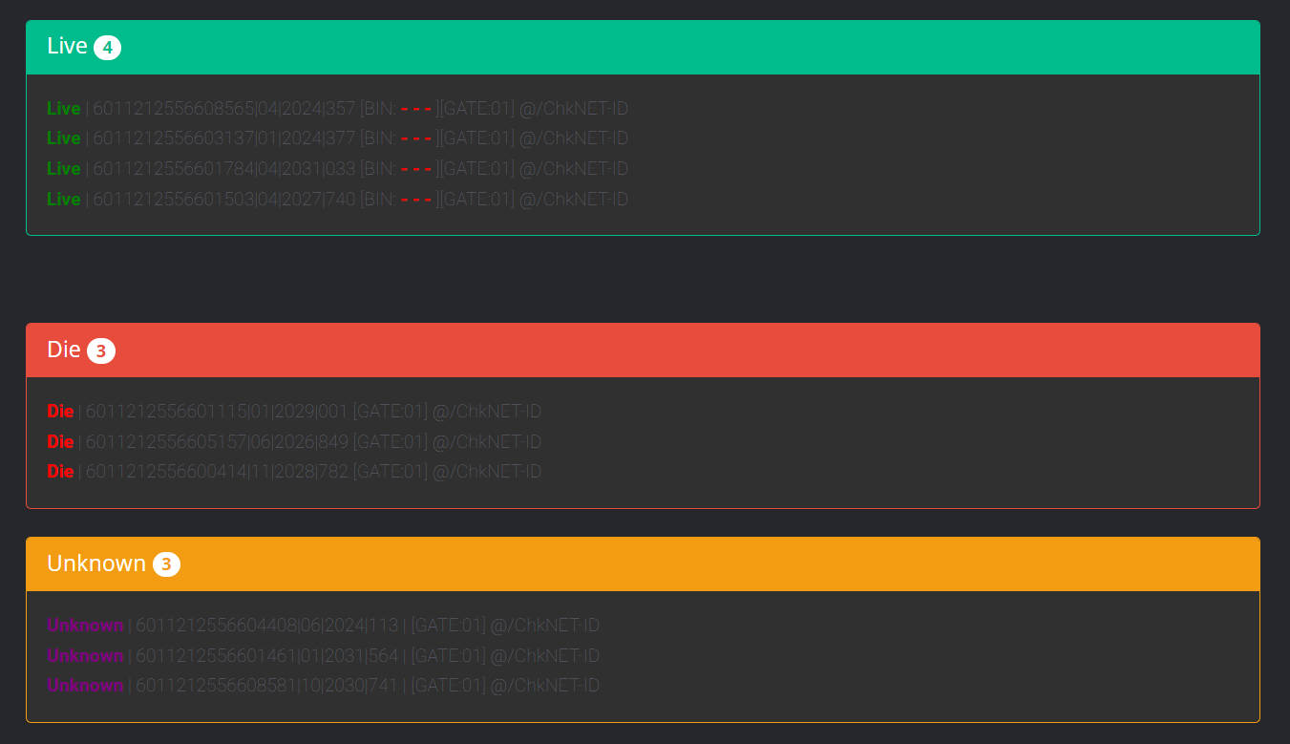Screen dimensions: 1290x744
Task: Click red BIN dashes in row ending 357
Action: (416, 109)
